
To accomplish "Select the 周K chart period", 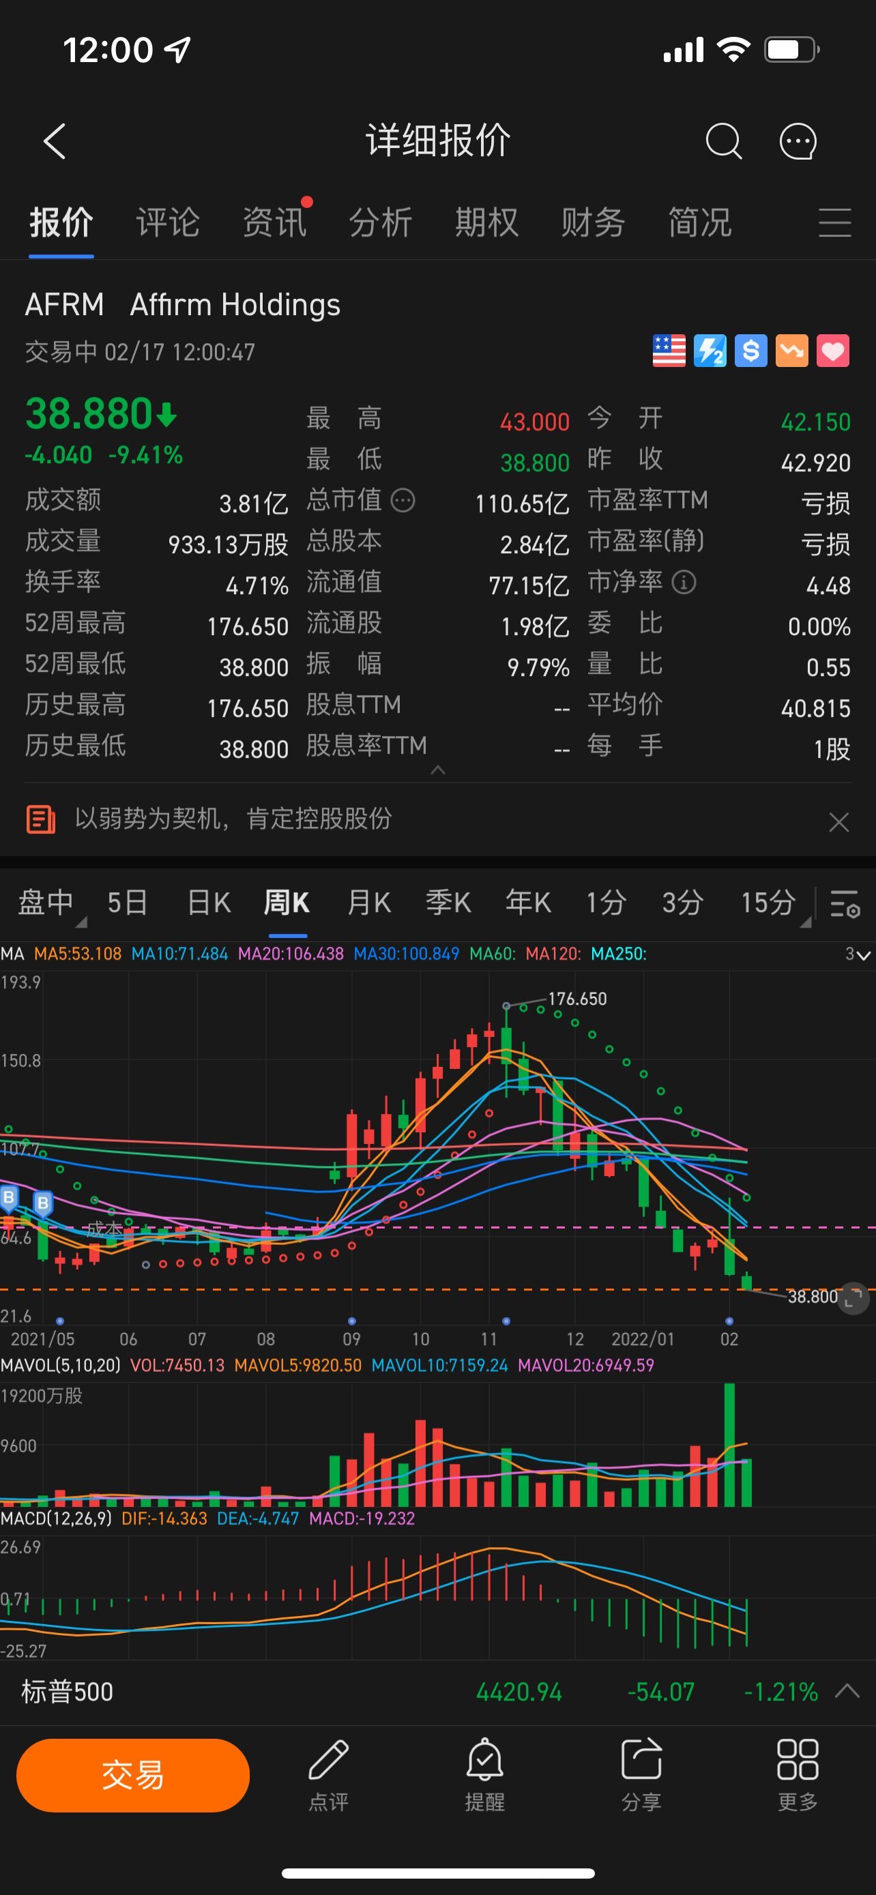I will (288, 902).
